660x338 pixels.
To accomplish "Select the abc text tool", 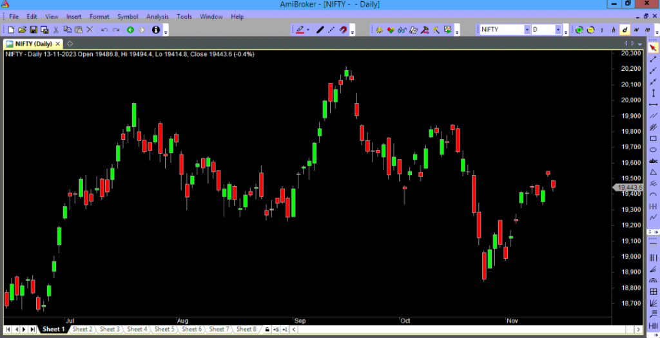I will [x=654, y=161].
